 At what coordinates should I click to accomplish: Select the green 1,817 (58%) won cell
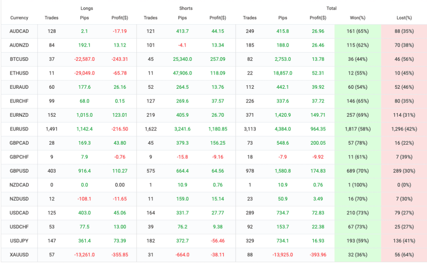pos(357,129)
